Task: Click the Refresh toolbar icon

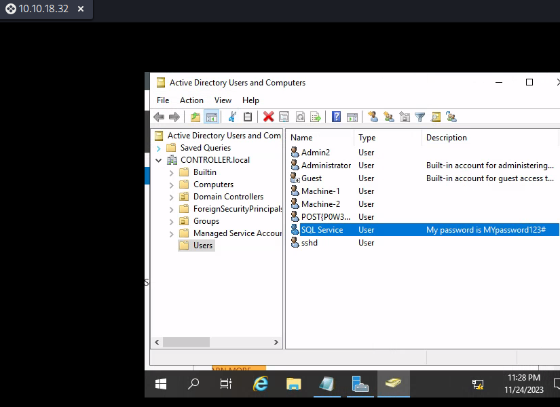Action: click(x=300, y=117)
